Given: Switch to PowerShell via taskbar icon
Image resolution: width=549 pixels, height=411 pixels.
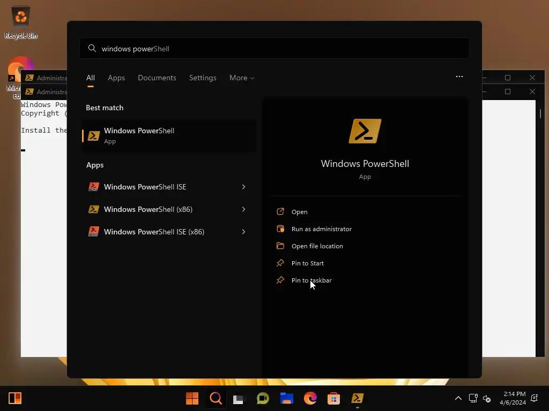Looking at the screenshot, I should pos(358,398).
